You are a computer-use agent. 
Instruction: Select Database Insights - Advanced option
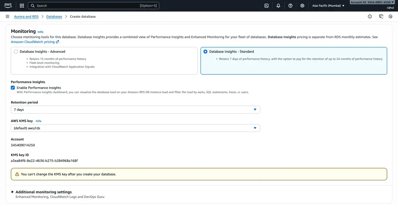pos(16,52)
